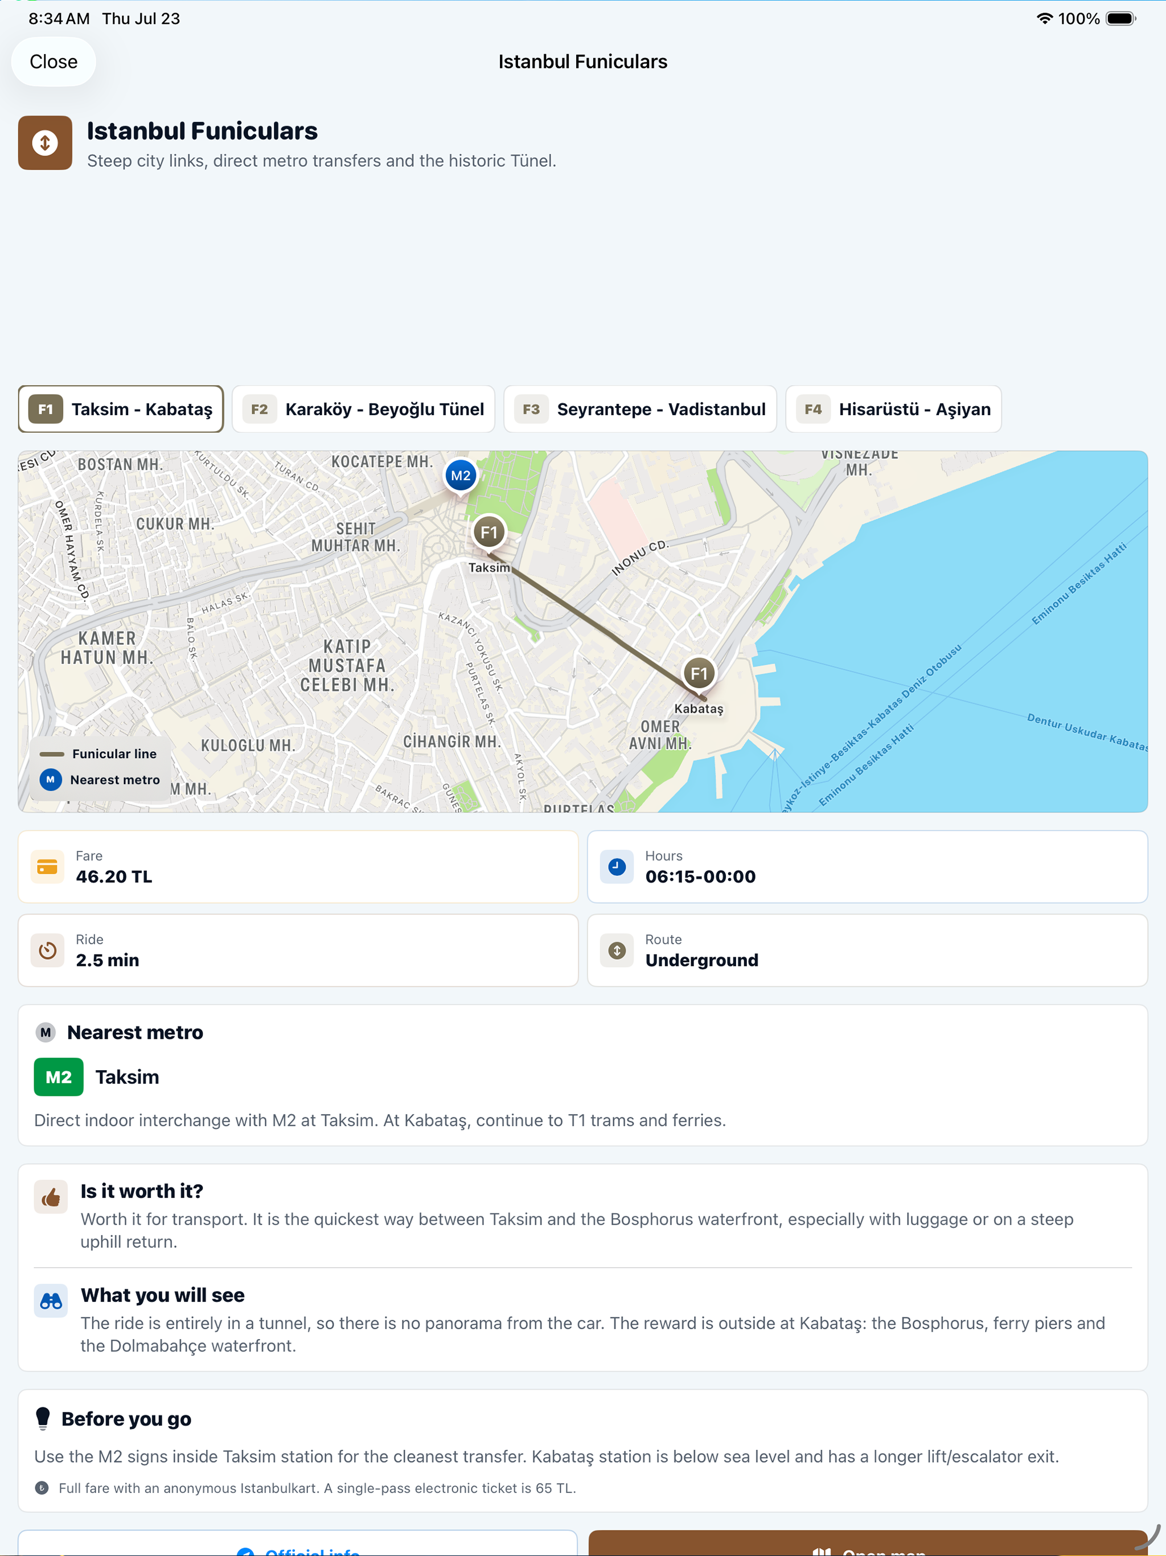This screenshot has width=1166, height=1556.
Task: Click the Ride timer icon
Action: coord(47,951)
